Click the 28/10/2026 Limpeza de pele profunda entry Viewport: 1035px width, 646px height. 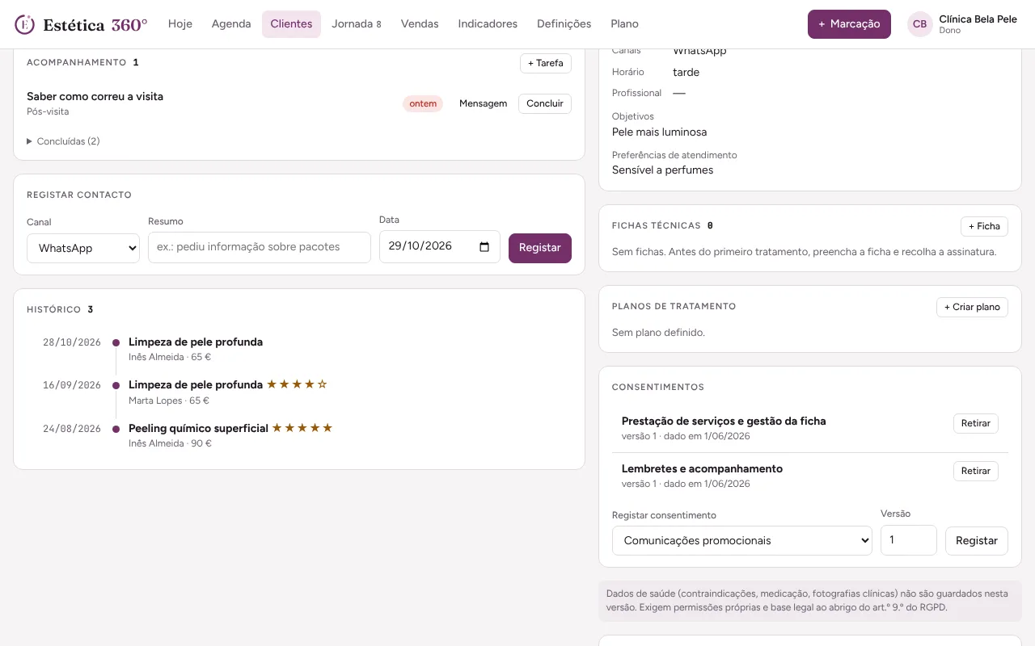tap(196, 342)
